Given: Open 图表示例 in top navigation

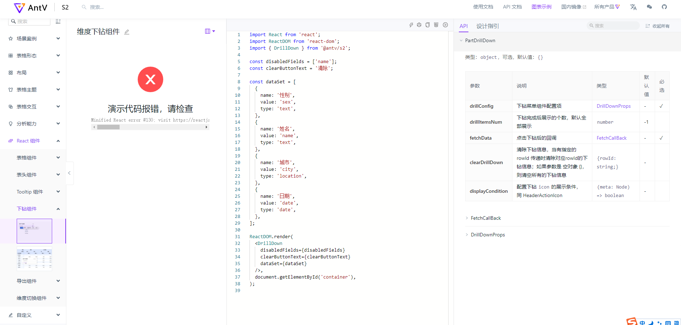Looking at the screenshot, I should (x=541, y=7).
